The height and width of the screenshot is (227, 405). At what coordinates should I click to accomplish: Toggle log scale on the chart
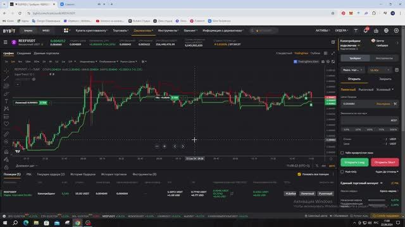click(323, 166)
